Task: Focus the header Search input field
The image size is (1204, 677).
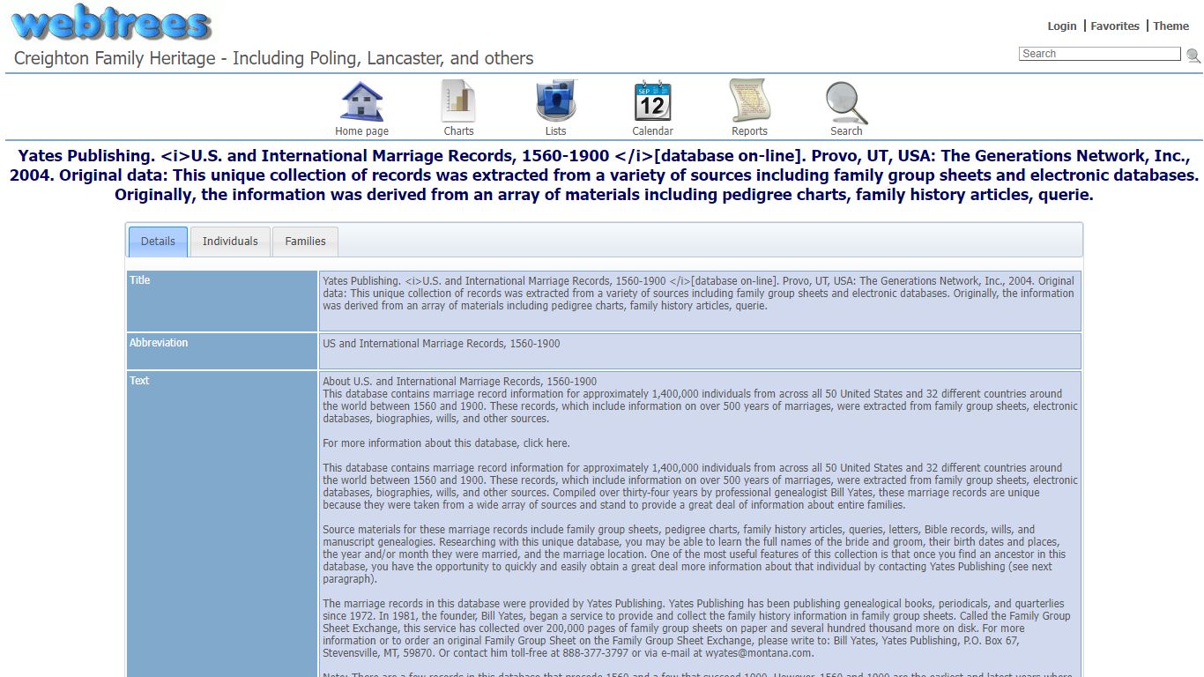Action: [x=1099, y=54]
